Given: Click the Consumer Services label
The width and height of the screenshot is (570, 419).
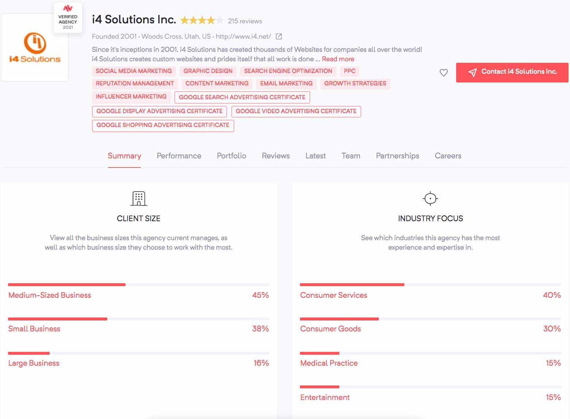Looking at the screenshot, I should (x=334, y=295).
